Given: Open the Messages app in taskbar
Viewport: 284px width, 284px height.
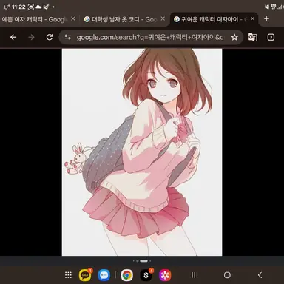Looking at the screenshot, I should (104, 275).
